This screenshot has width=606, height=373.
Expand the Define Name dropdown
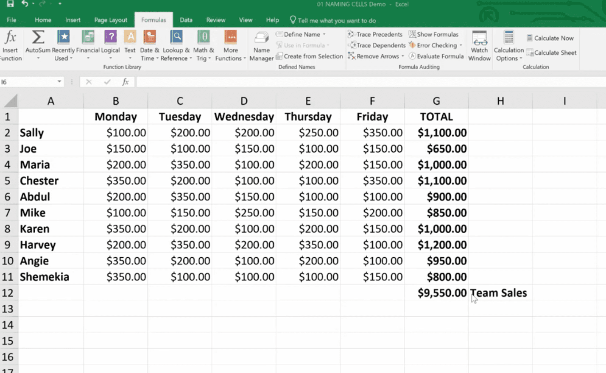(x=324, y=34)
